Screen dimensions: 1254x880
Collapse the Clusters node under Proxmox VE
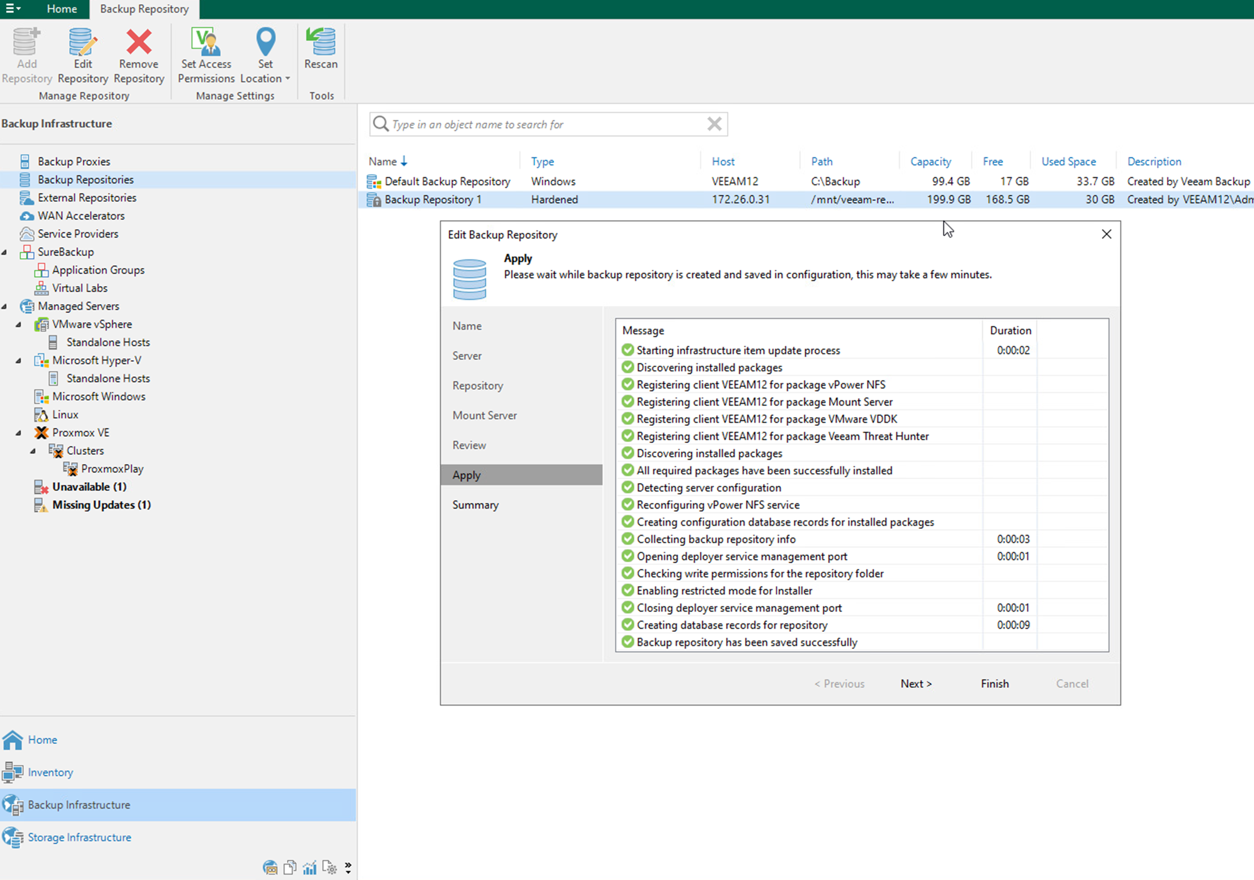coord(33,451)
